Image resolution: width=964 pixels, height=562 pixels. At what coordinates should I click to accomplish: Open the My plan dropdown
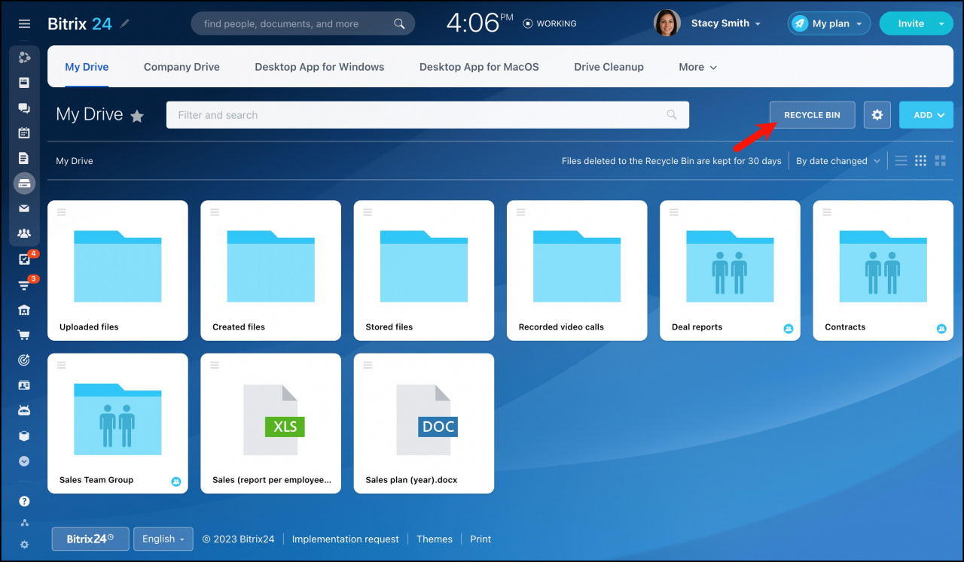tap(829, 23)
